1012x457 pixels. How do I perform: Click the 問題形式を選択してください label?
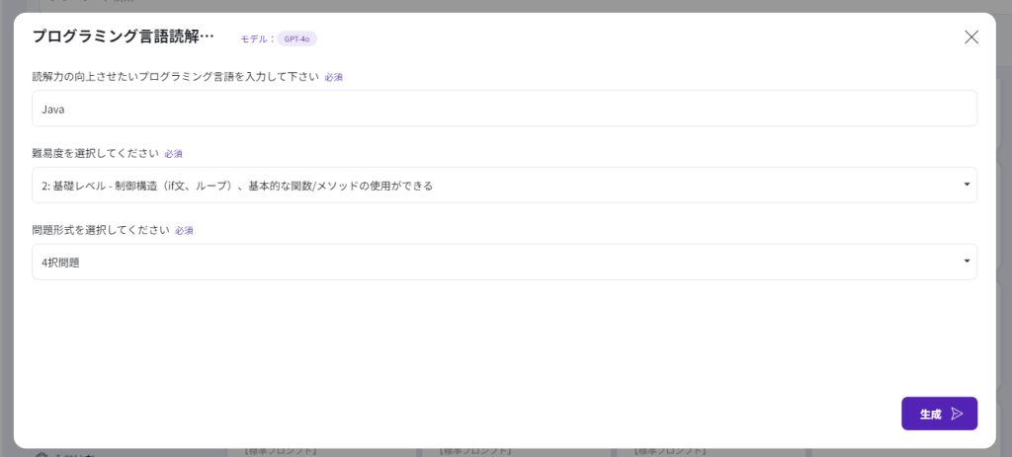(101, 230)
